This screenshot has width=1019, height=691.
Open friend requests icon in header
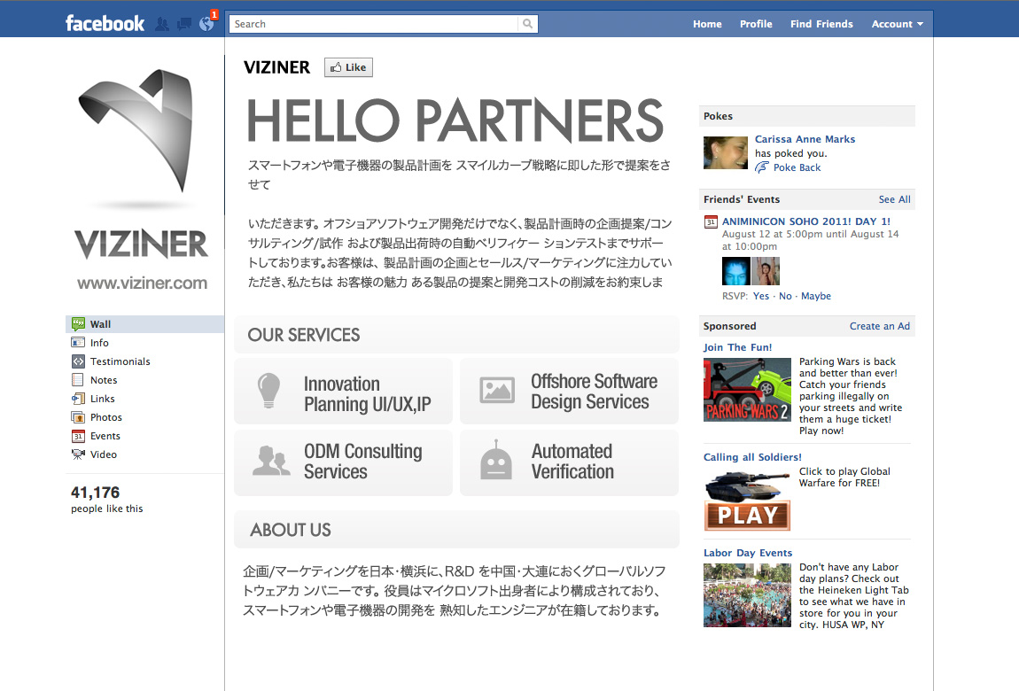pyautogui.click(x=162, y=24)
